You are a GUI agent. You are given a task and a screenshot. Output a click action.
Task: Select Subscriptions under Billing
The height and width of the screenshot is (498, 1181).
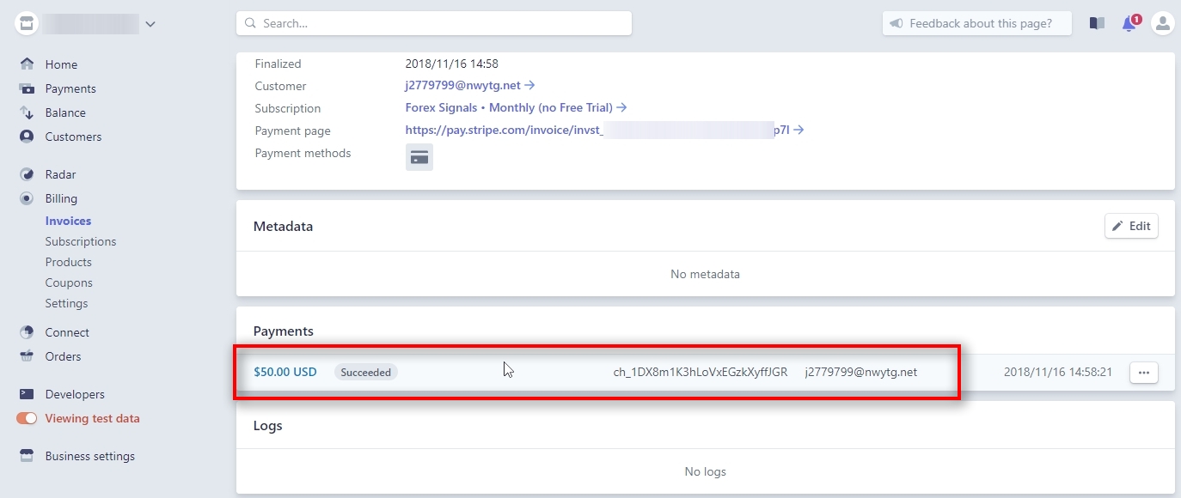point(81,241)
